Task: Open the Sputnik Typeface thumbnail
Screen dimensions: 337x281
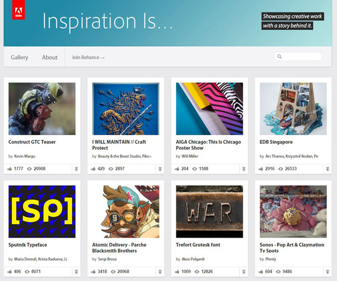Action: pyautogui.click(x=42, y=212)
